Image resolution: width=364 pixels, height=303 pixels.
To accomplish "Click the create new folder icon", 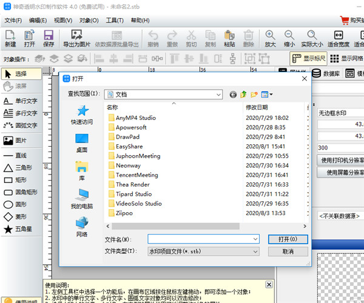I will 254,95.
